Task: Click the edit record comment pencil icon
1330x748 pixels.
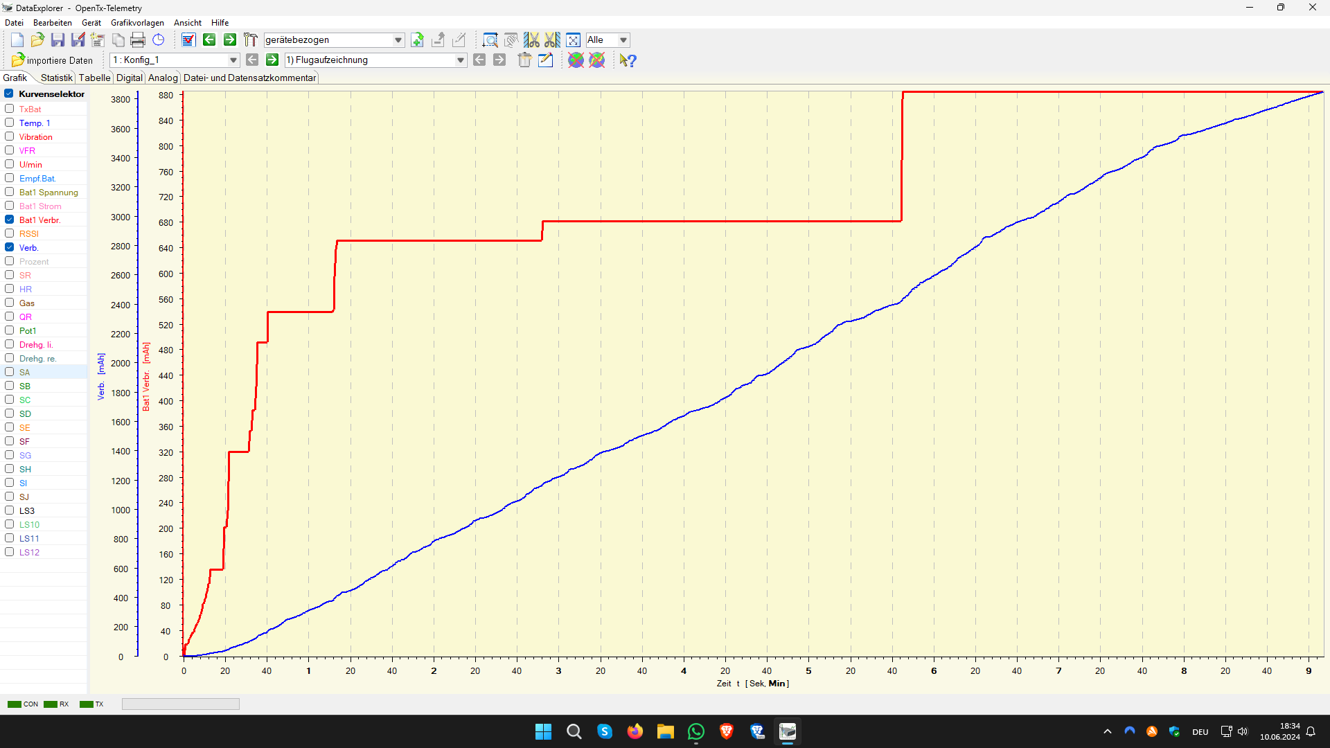Action: (x=545, y=60)
